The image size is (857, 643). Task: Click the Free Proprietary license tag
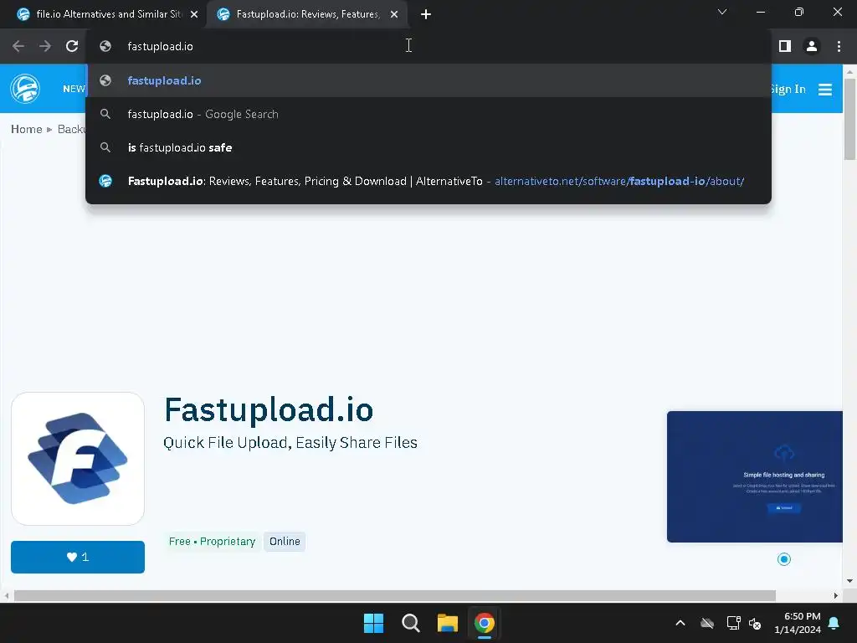click(212, 542)
